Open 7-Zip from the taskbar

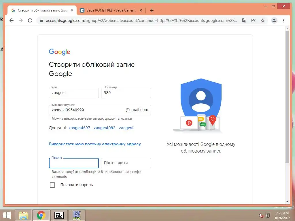(x=59, y=215)
